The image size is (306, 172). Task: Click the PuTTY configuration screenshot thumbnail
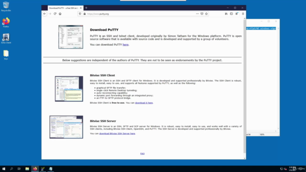pos(71,37)
